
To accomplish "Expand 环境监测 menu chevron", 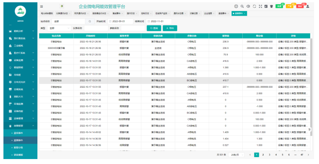I will click(33, 104).
